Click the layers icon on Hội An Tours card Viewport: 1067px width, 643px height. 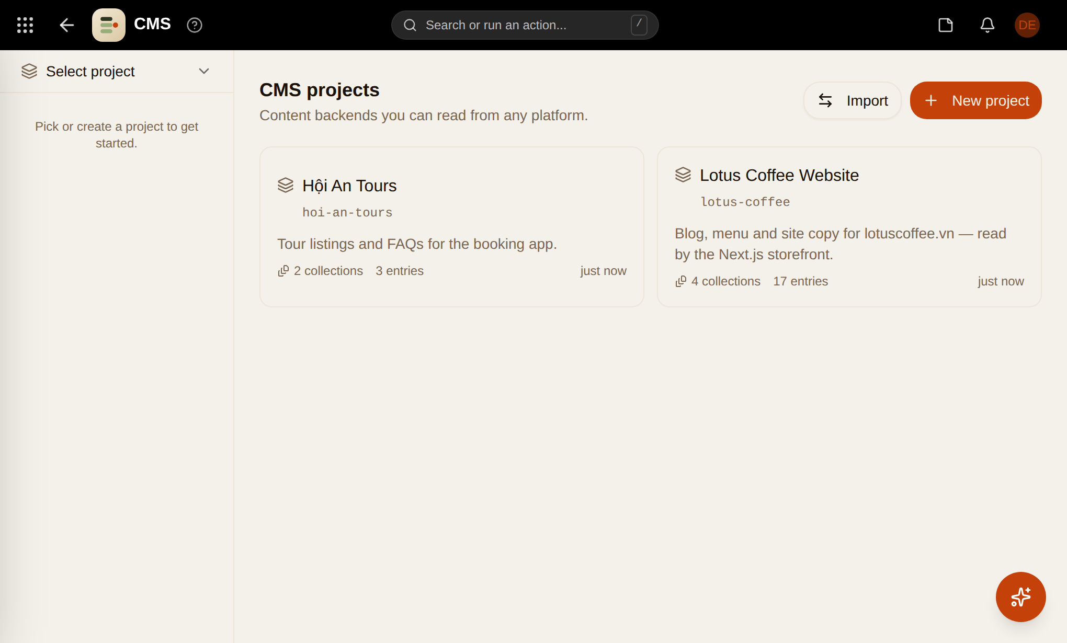pos(286,185)
